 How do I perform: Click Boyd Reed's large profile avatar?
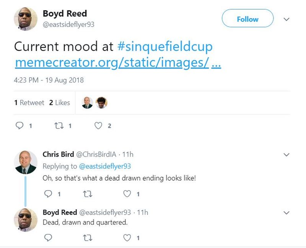[26, 19]
